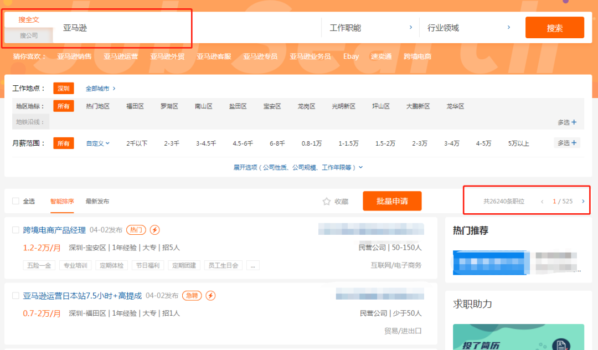The height and width of the screenshot is (350, 598).
Task: Go to next page with right arrow
Action: pos(583,202)
